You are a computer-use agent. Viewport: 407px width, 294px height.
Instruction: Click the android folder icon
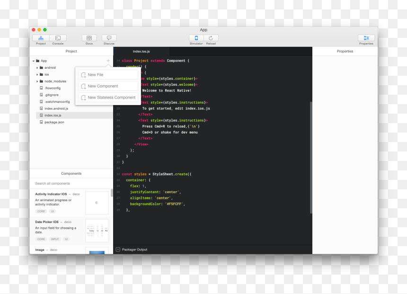coord(41,68)
